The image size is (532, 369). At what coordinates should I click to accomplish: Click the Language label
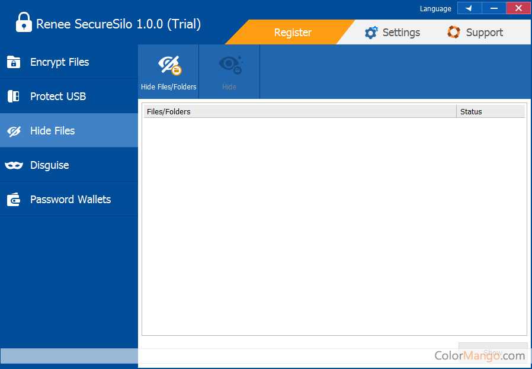435,9
